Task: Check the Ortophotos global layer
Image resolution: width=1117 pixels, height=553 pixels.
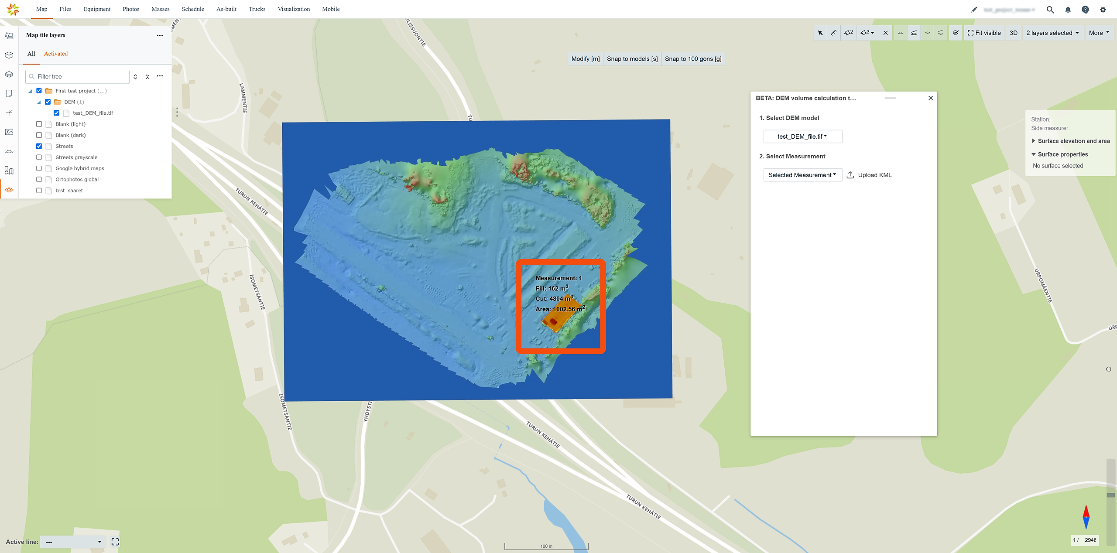Action: [x=39, y=179]
